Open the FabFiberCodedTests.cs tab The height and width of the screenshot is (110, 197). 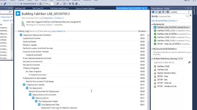point(59,8)
